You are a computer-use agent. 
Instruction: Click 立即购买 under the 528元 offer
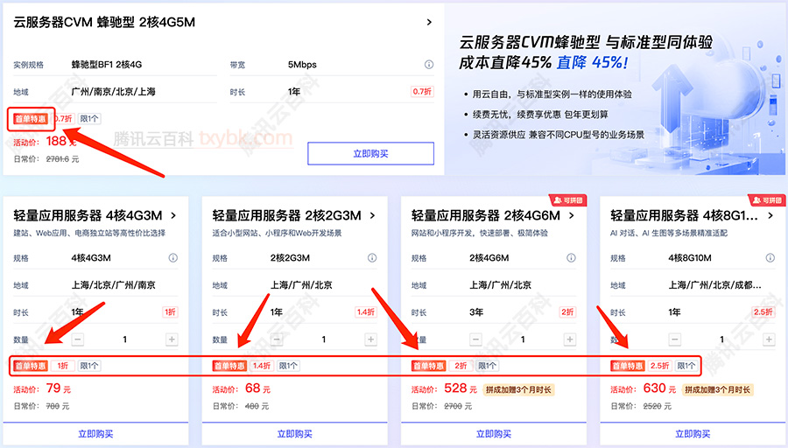pos(494,433)
